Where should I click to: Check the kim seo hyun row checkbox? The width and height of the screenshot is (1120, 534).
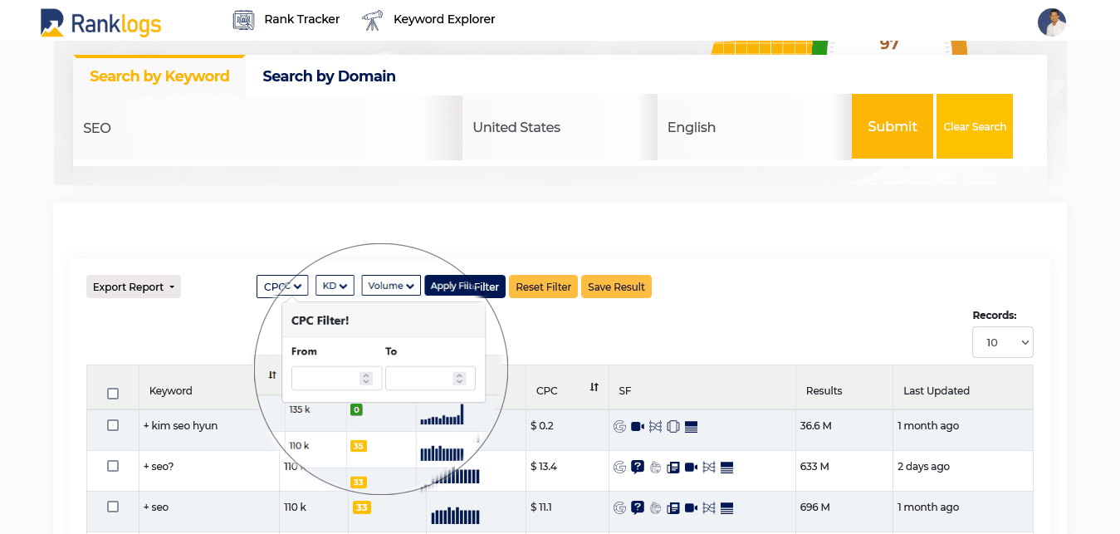(x=113, y=425)
